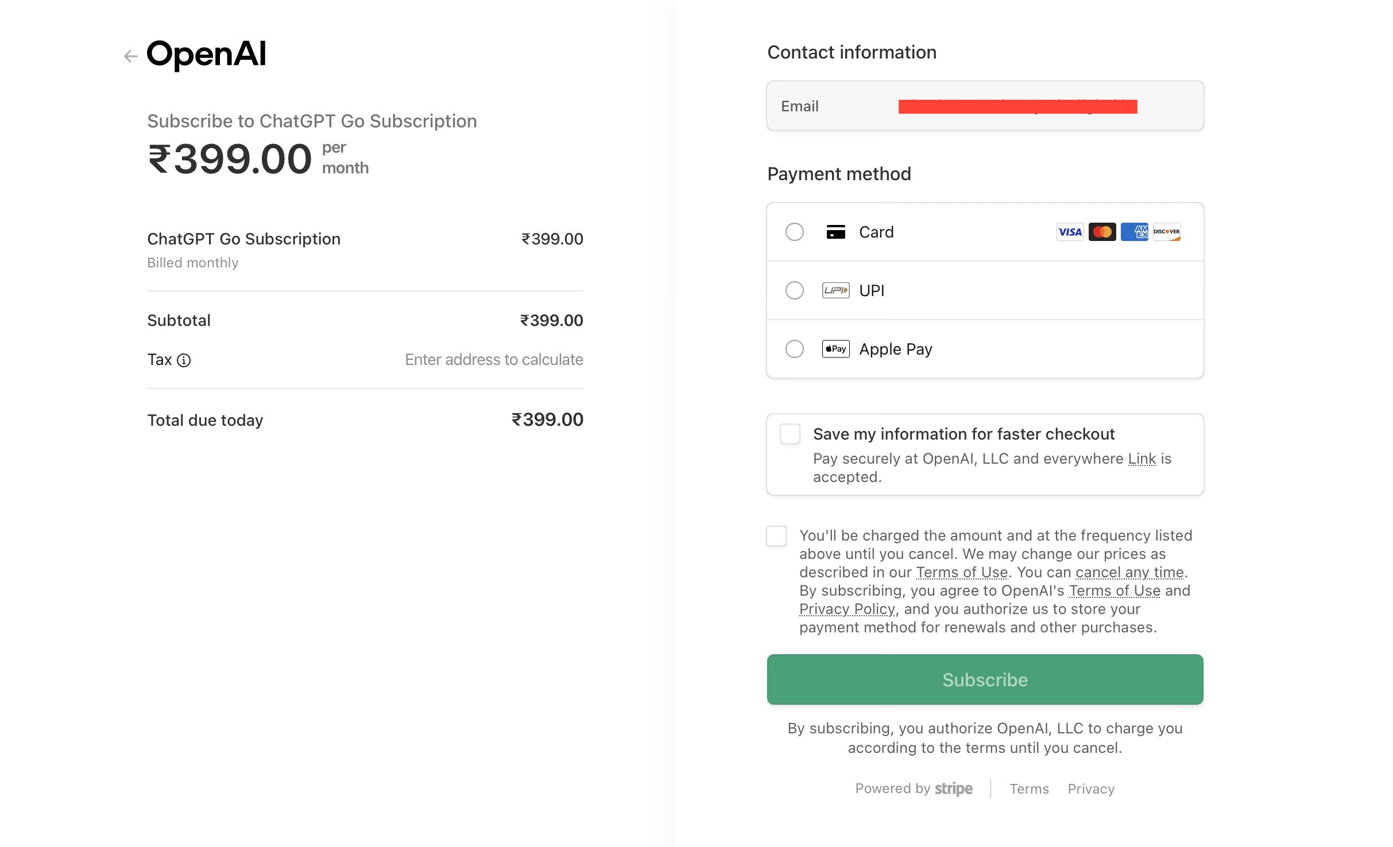Click the back arrow beside OpenAI logo
1393x847 pixels.
click(131, 56)
